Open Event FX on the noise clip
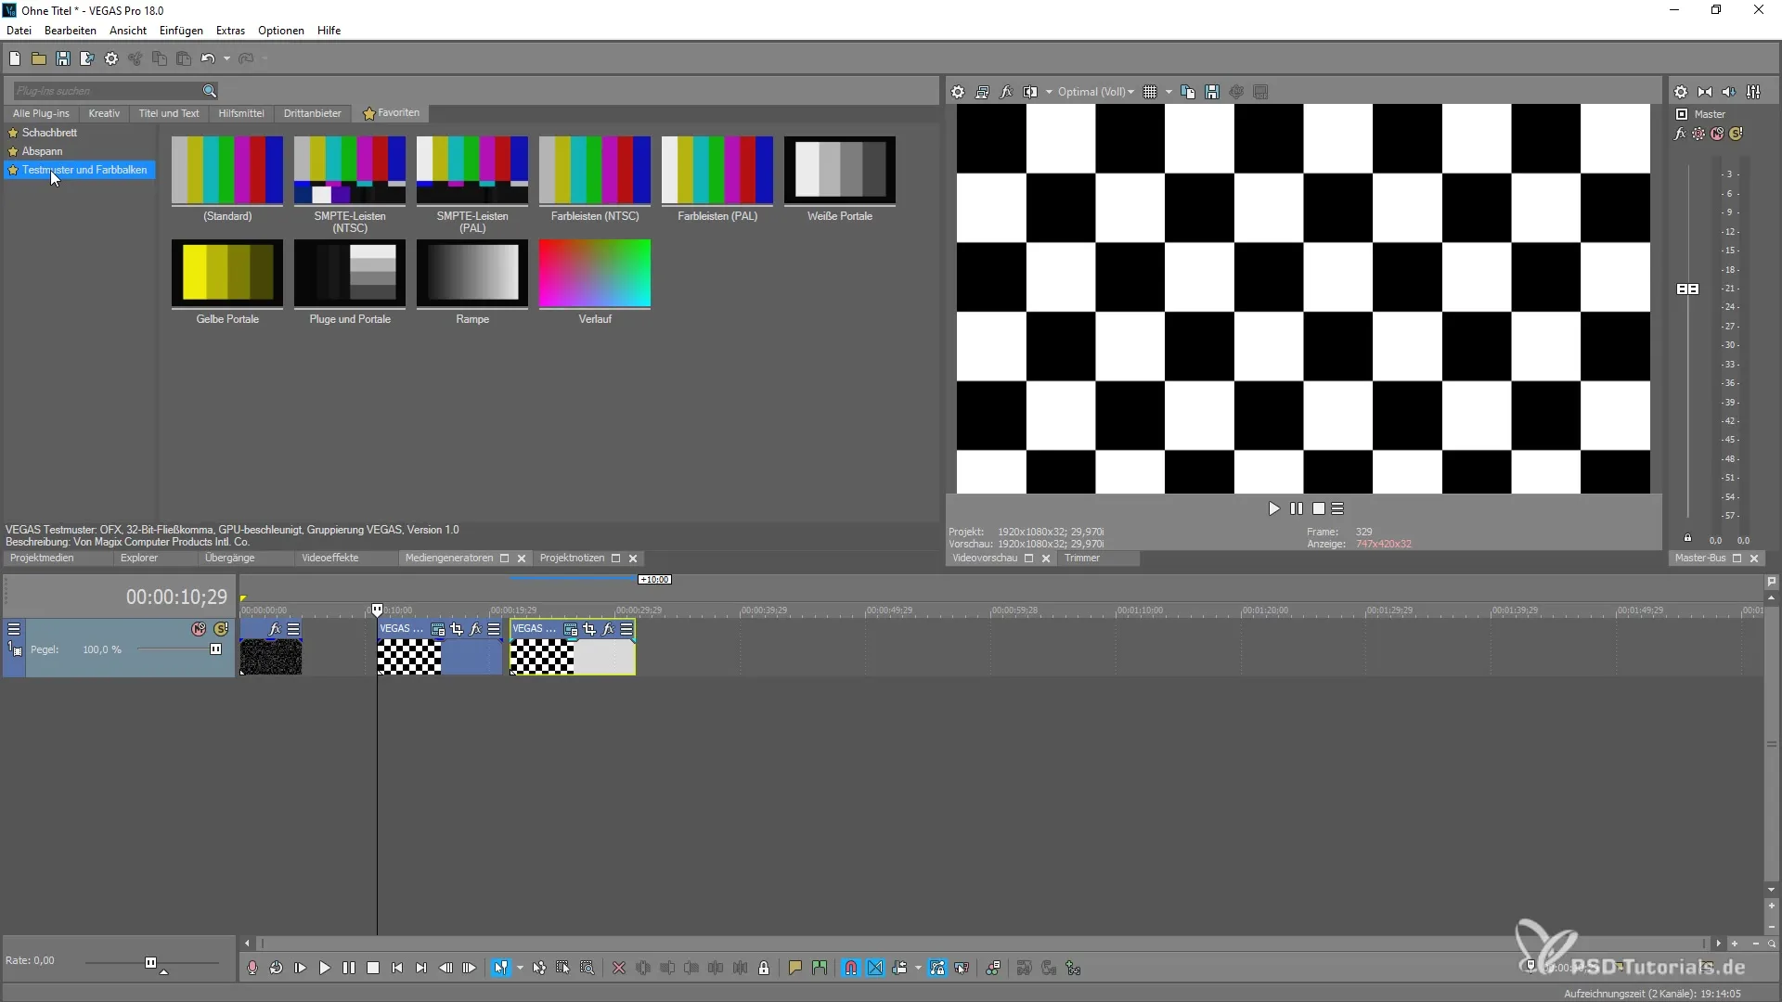Viewport: 1782px width, 1002px height. coord(275,629)
